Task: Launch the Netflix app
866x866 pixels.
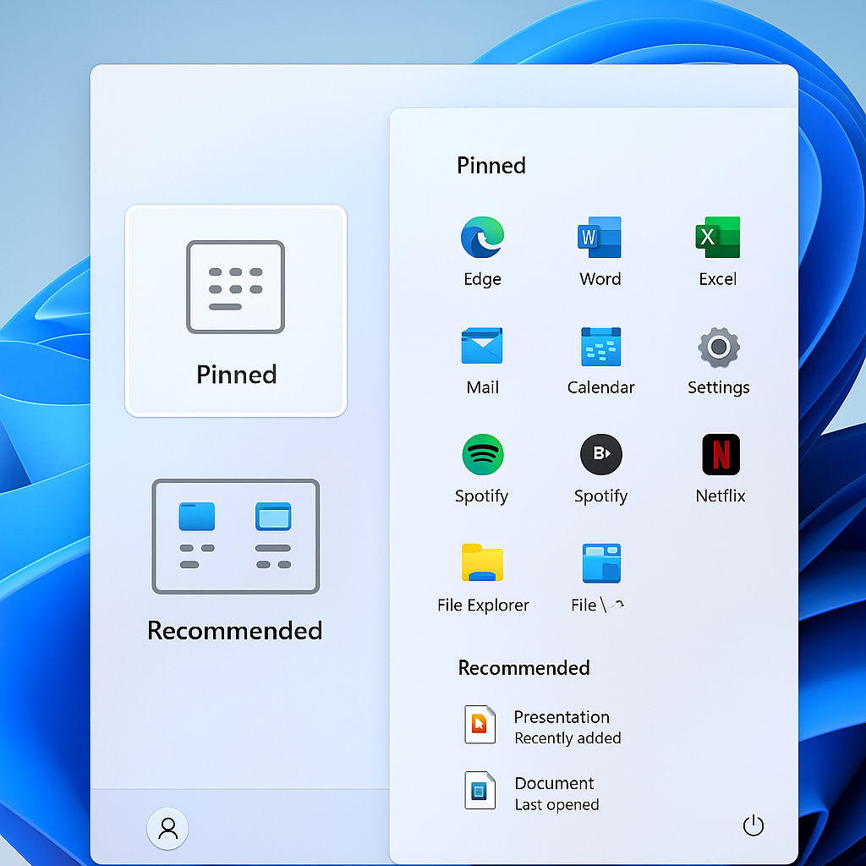Action: click(721, 454)
